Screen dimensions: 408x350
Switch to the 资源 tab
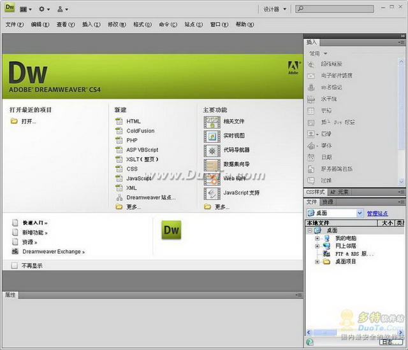[x=327, y=202]
